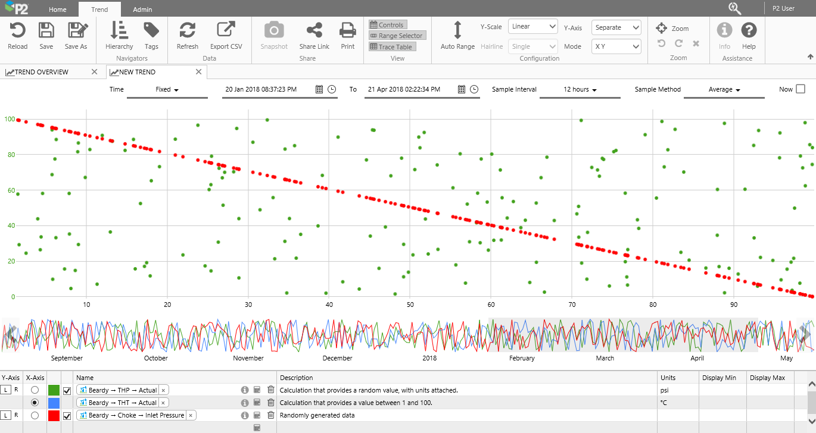Viewport: 816px width, 433px height.
Task: Expand the Sample Interval 12 hours dropdown
Action: [x=580, y=89]
